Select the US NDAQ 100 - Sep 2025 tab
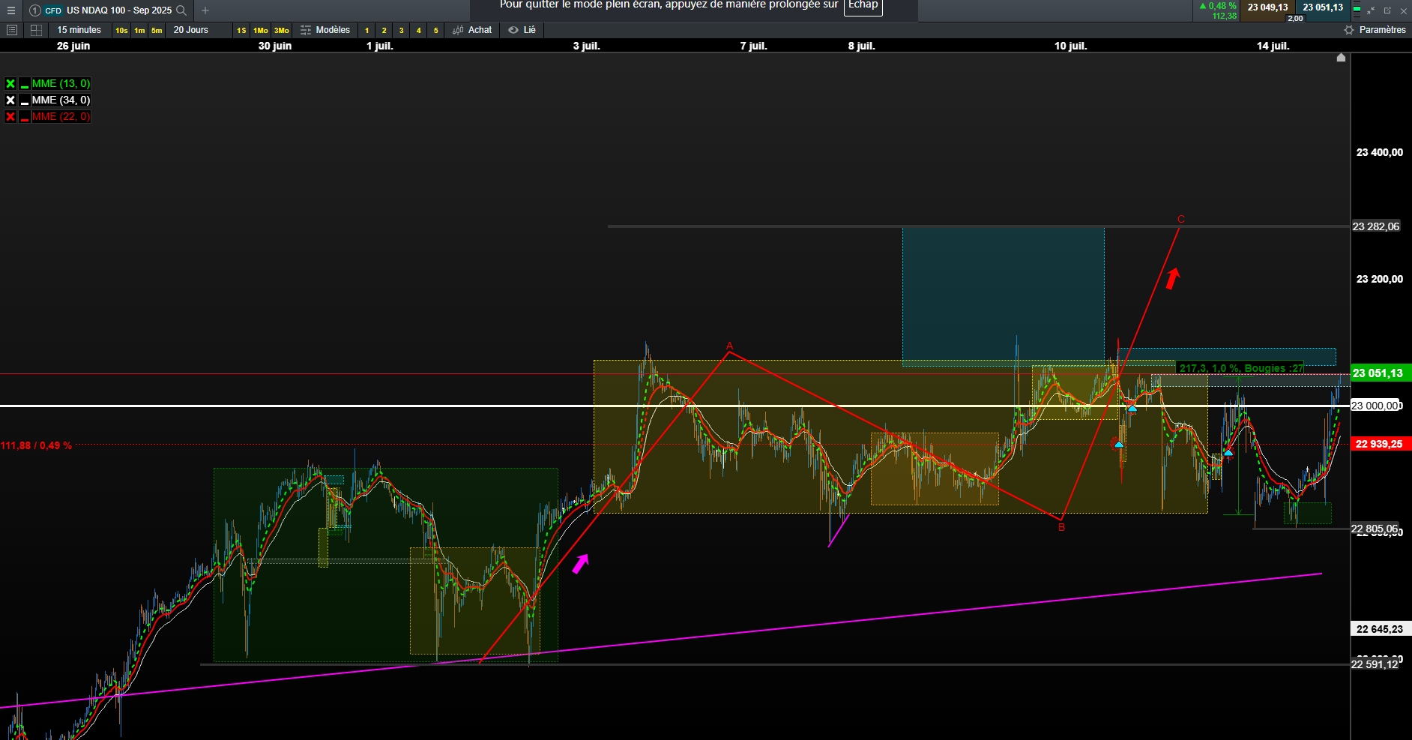The width and height of the screenshot is (1412, 740). [x=108, y=10]
